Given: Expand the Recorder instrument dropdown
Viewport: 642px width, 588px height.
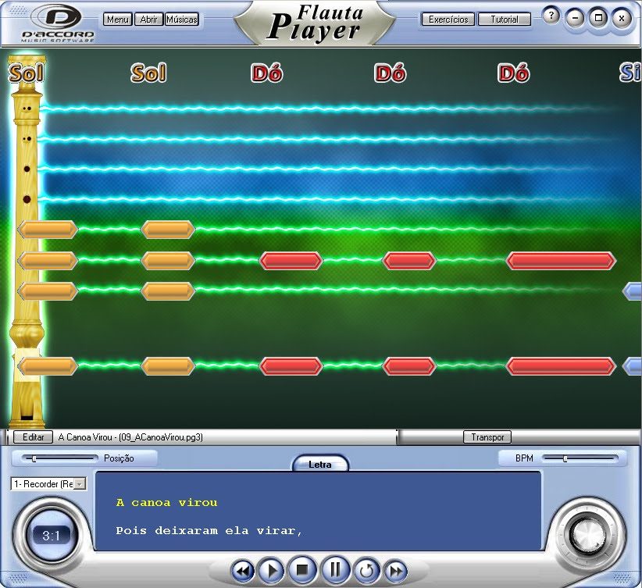Looking at the screenshot, I should coord(80,484).
